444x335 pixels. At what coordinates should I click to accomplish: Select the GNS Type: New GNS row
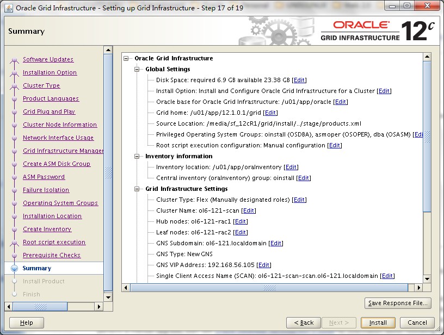click(x=184, y=254)
